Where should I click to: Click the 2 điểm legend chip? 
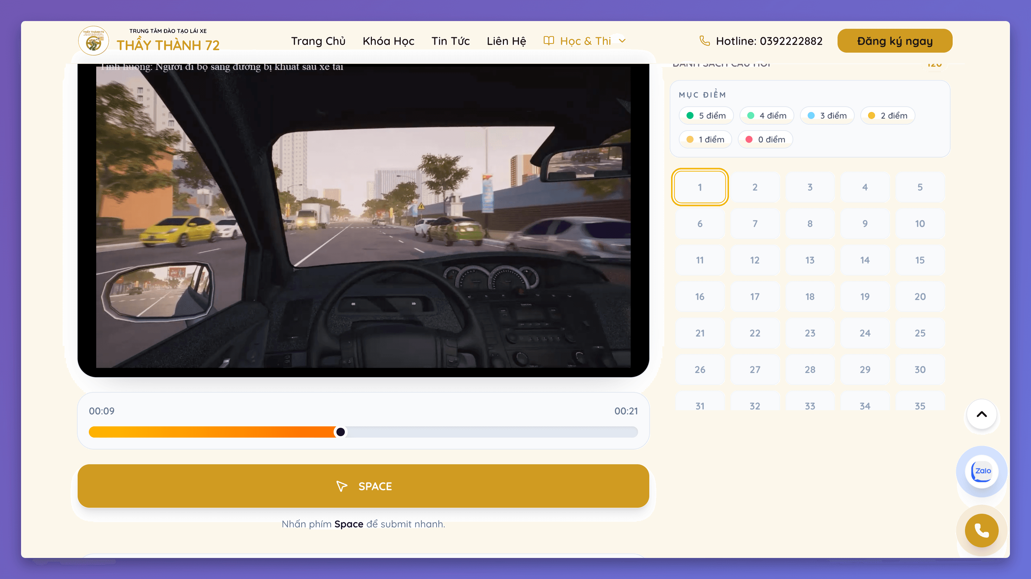click(x=887, y=115)
